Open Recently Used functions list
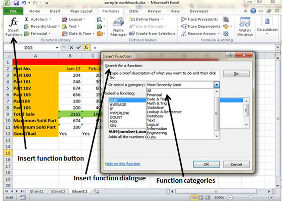 pyautogui.click(x=41, y=26)
